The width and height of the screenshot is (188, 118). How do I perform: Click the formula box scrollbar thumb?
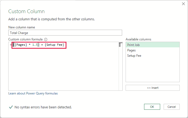(120, 45)
